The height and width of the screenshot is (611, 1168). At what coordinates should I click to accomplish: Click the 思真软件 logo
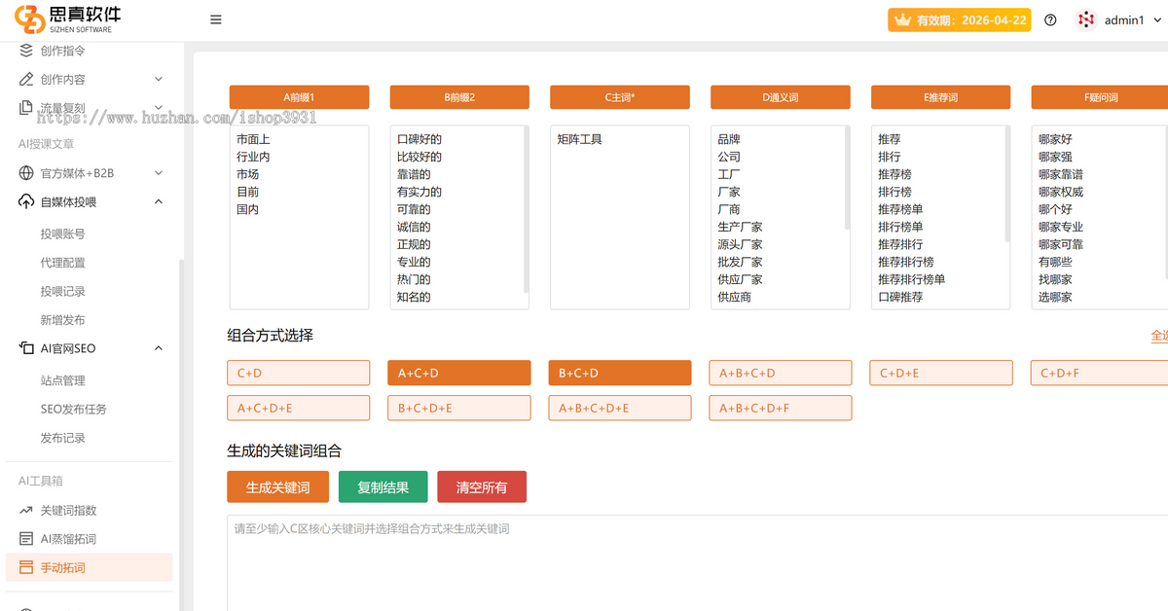(x=68, y=18)
